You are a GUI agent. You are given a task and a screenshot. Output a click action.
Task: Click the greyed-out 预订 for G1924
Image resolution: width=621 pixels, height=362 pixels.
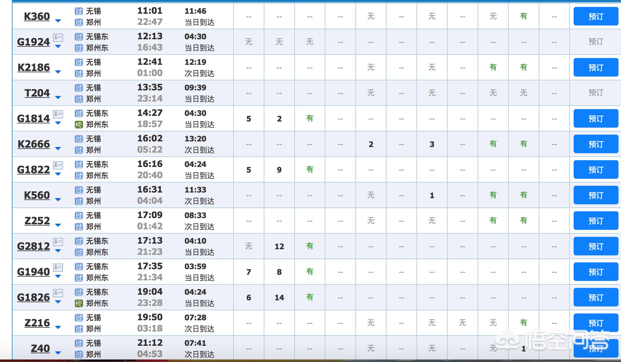596,41
